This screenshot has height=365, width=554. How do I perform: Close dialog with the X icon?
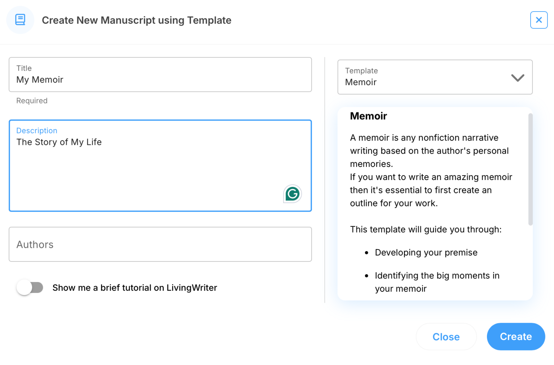[538, 20]
